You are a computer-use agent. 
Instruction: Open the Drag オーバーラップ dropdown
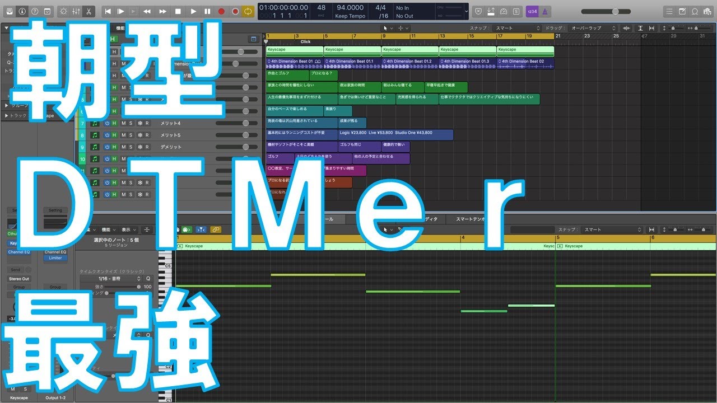[594, 28]
